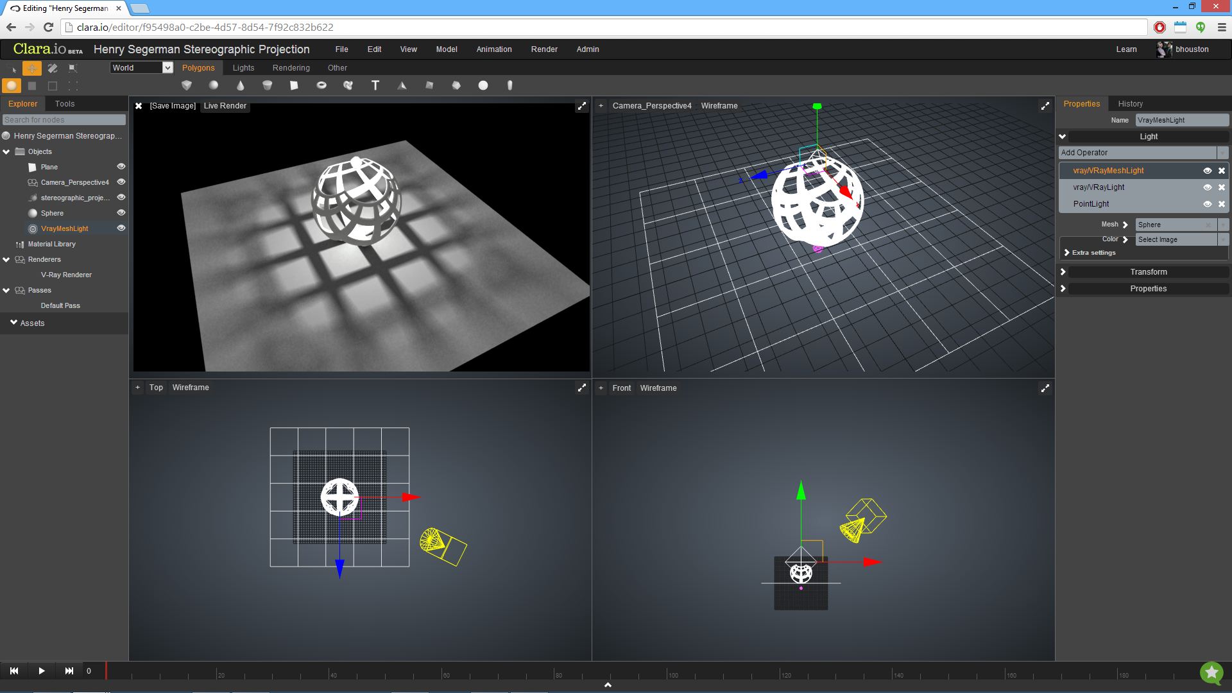Expand the Objects tree in Explorer
The width and height of the screenshot is (1232, 693).
[x=7, y=151]
